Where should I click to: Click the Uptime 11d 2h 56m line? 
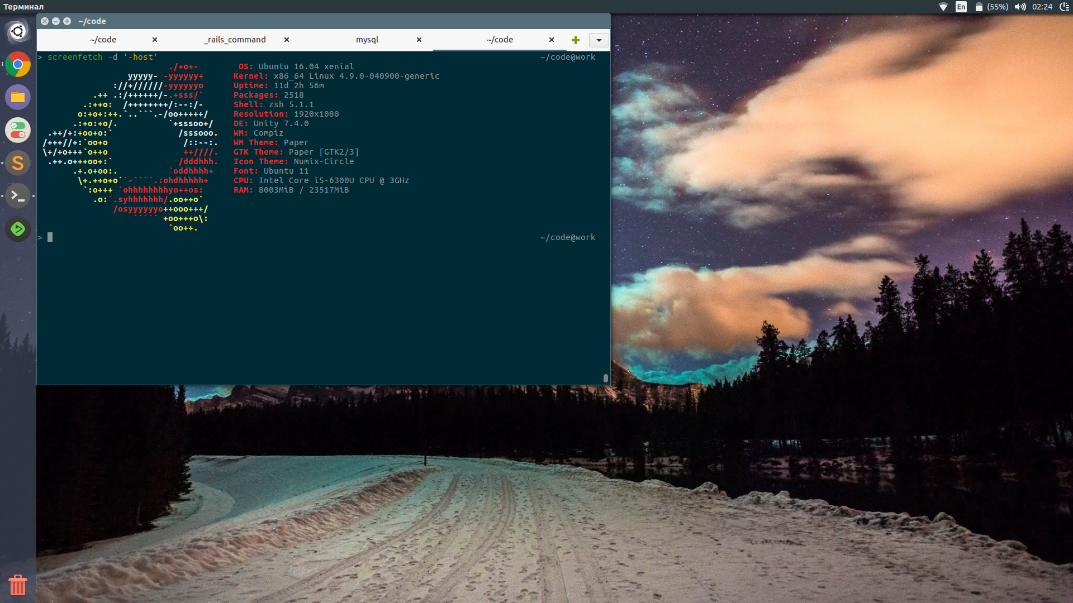click(x=279, y=85)
